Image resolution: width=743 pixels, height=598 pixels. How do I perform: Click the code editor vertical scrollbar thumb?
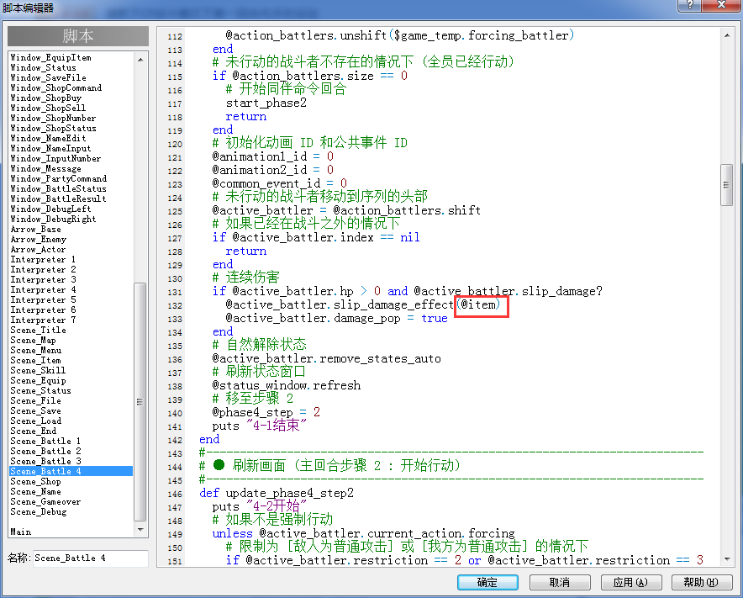(726, 185)
